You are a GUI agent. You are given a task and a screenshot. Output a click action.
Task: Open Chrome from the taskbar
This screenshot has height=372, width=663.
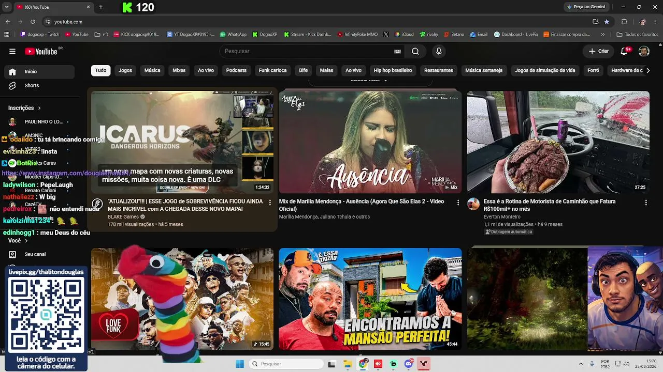[363, 364]
